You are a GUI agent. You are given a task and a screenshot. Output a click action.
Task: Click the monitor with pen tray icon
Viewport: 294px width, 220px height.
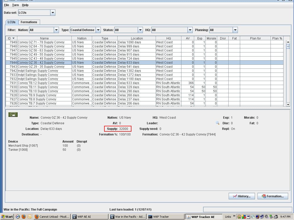(258, 217)
